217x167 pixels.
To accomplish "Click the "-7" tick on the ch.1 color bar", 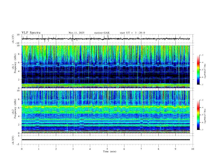I will tap(202, 85).
